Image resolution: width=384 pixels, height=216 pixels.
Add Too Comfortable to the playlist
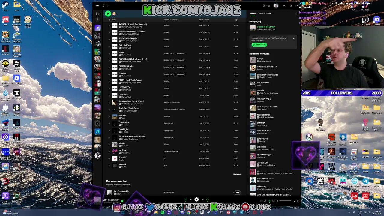(237, 193)
